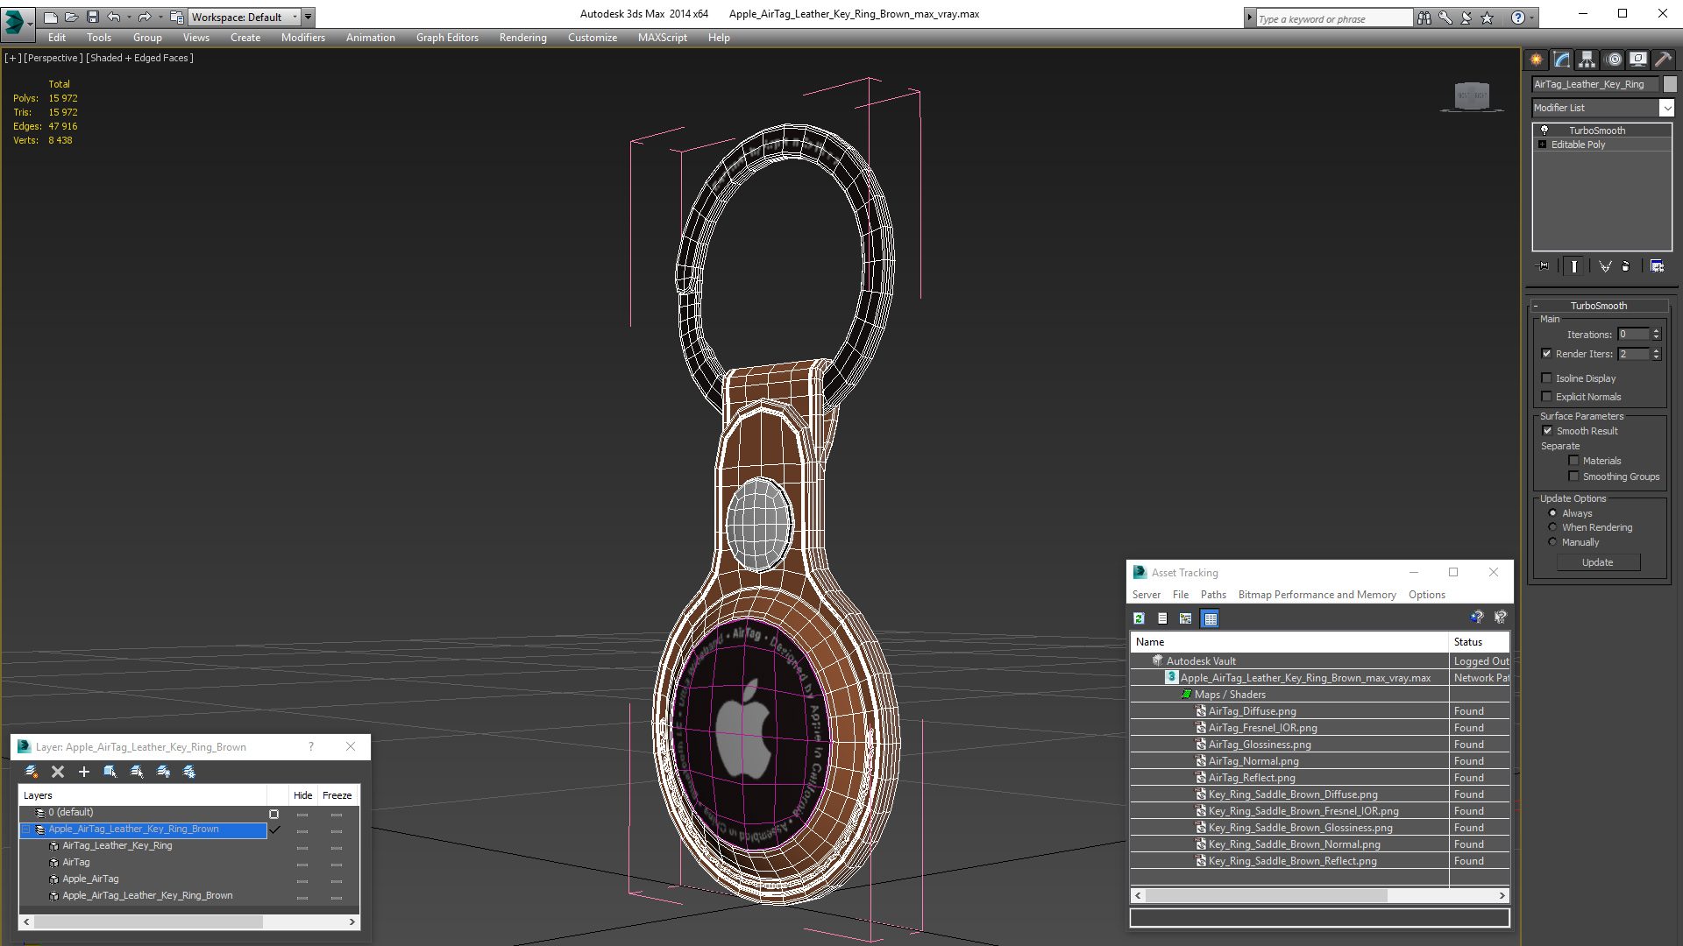Collapse TurboSmooth rollout header
Image resolution: width=1683 pixels, height=946 pixels.
pyautogui.click(x=1598, y=306)
